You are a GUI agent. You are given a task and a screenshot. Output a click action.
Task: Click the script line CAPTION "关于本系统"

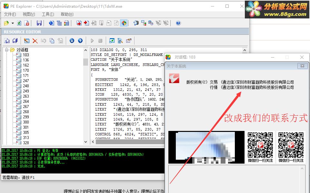coord(111,59)
